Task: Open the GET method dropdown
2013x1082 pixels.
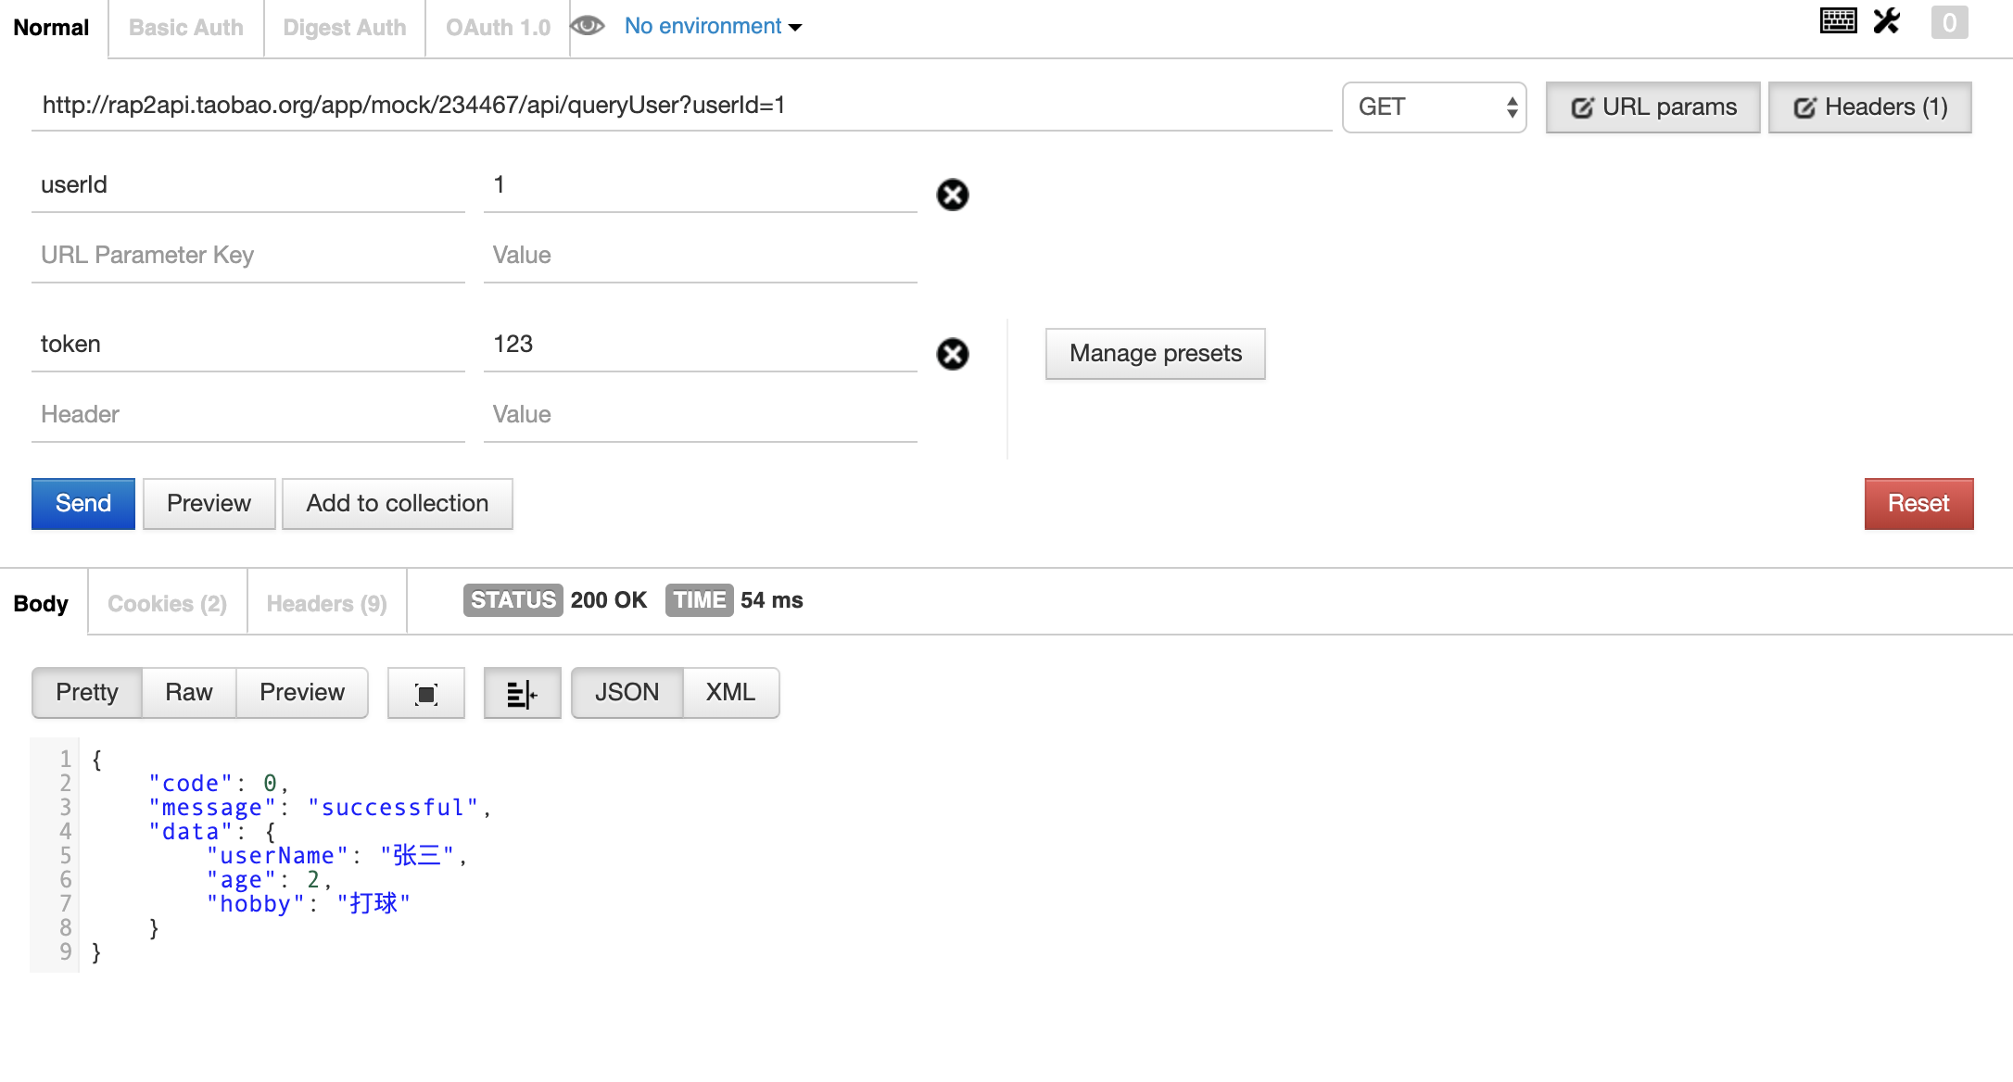Action: coord(1435,107)
